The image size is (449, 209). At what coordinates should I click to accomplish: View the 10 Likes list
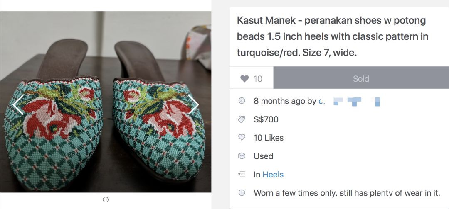[x=269, y=138]
